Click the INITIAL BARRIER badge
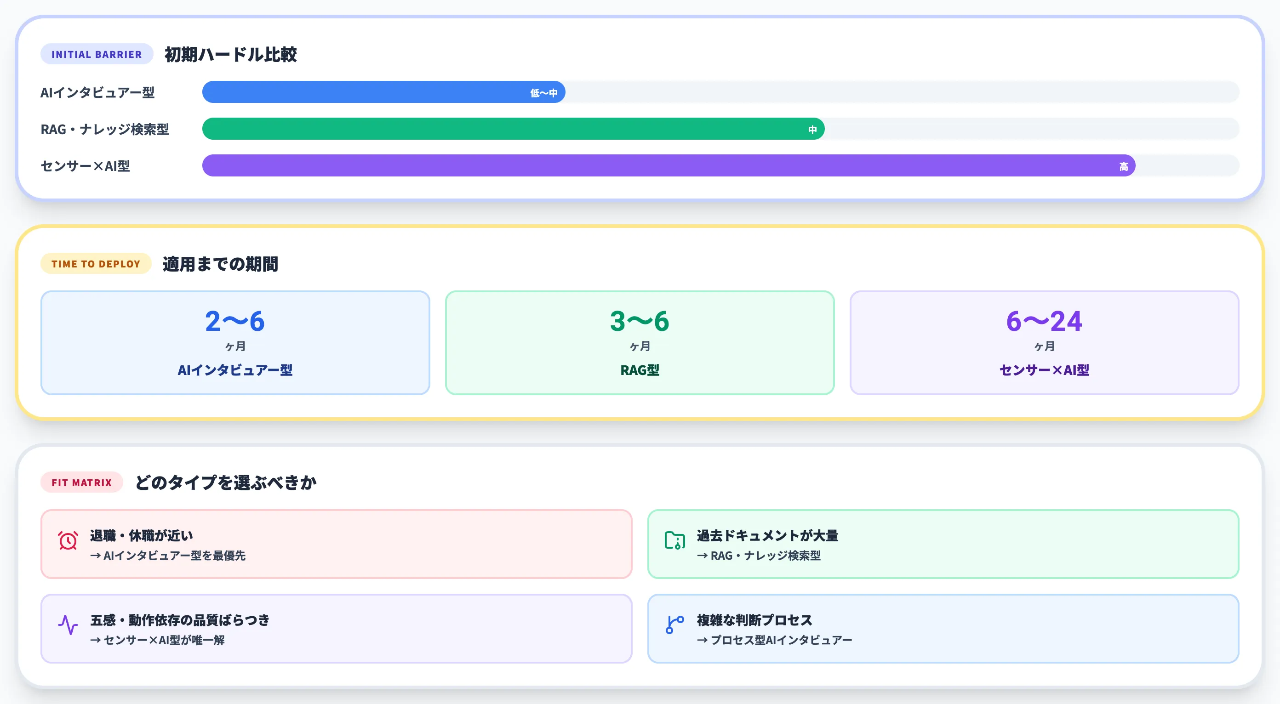1280x704 pixels. pyautogui.click(x=97, y=54)
